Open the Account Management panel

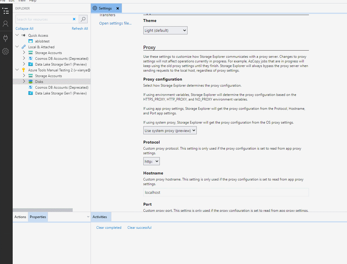tap(6, 24)
